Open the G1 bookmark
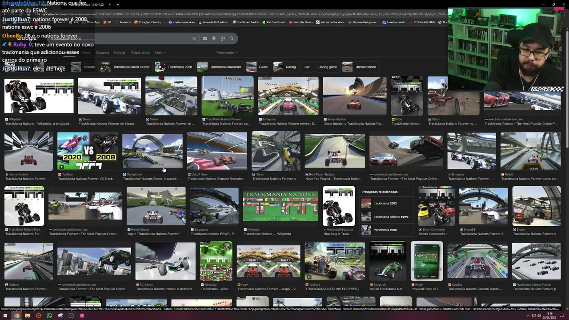This screenshot has height=320, width=569. pyautogui.click(x=107, y=22)
